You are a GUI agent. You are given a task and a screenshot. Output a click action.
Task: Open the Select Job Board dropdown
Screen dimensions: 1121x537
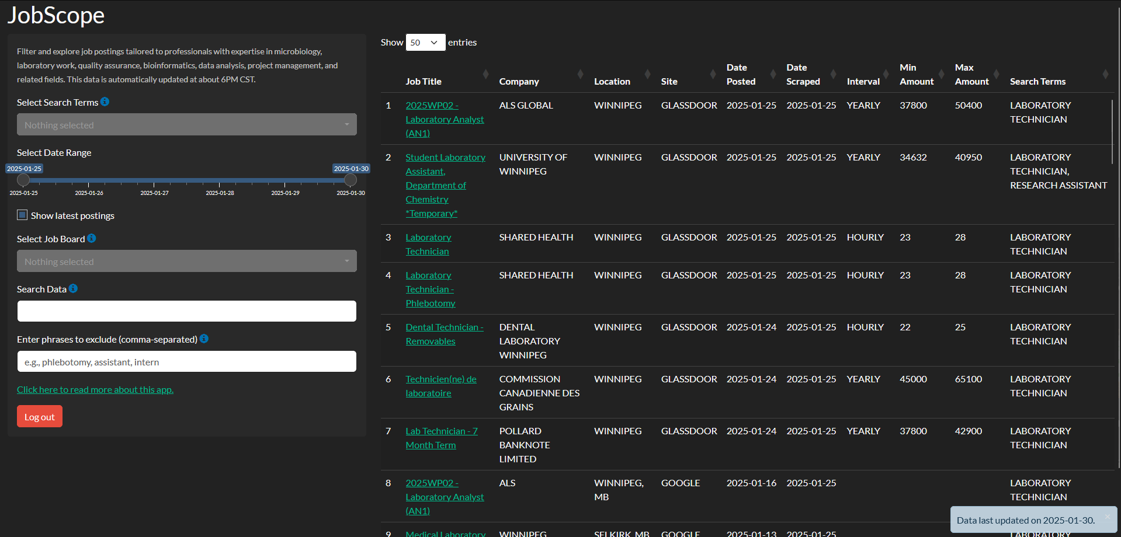tap(186, 261)
